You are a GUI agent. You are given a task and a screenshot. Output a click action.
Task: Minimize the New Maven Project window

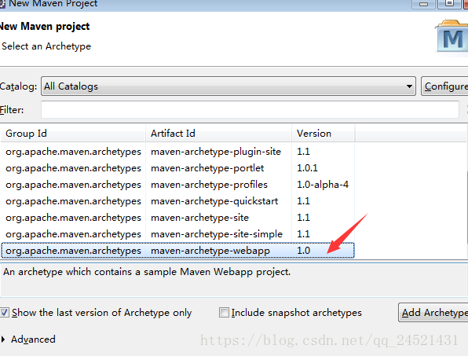pyautogui.click(x=423, y=4)
